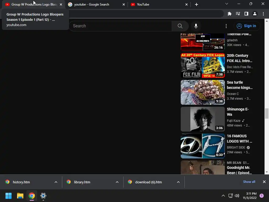Viewport: 269px width, 202px height.
Task: Close the downloads bar
Action: point(264,182)
